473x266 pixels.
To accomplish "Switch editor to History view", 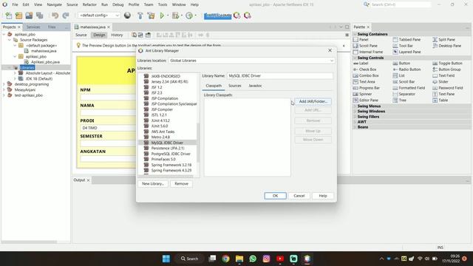I will [117, 35].
